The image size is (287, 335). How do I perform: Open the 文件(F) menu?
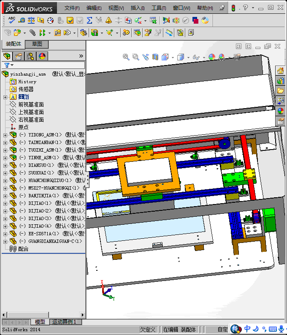pyautogui.click(x=72, y=8)
